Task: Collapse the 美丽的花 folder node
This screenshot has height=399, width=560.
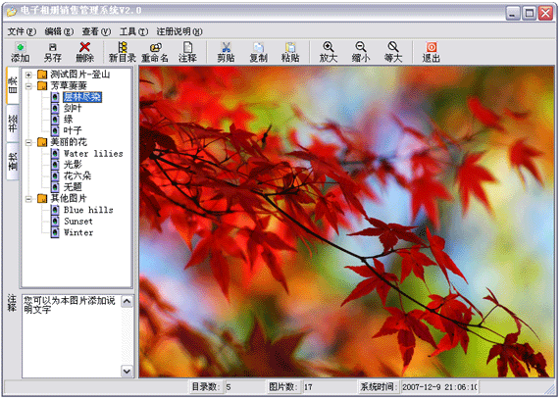Action: (x=28, y=142)
